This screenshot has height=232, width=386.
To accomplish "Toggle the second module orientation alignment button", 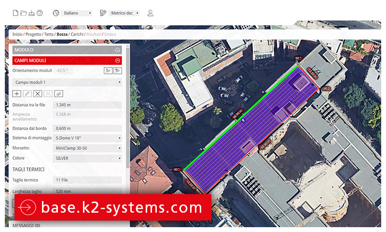I will point(118,71).
